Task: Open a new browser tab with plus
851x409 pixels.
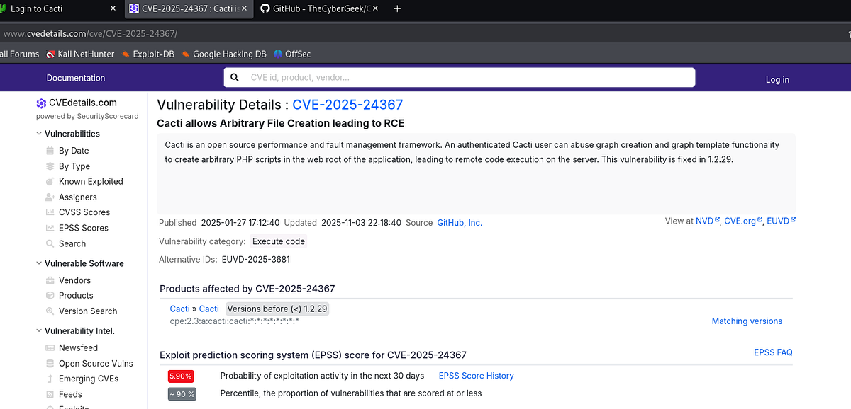Action: (397, 8)
